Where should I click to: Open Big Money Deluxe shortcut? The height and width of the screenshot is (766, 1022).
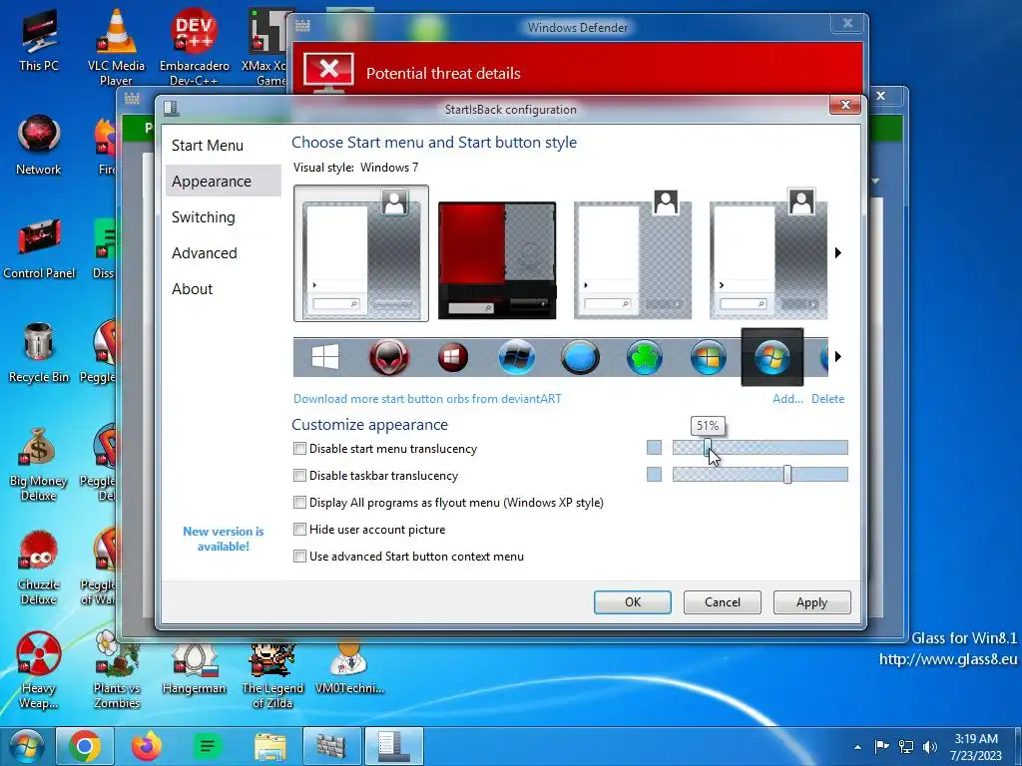[x=39, y=464]
